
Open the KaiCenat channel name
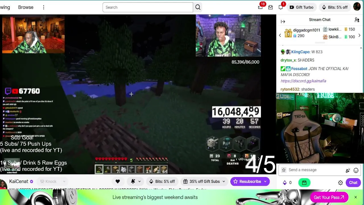point(19,181)
